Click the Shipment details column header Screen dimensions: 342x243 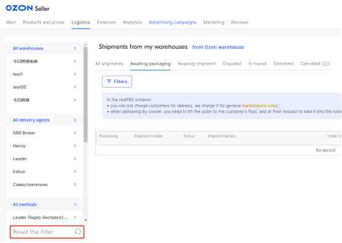click(x=222, y=136)
